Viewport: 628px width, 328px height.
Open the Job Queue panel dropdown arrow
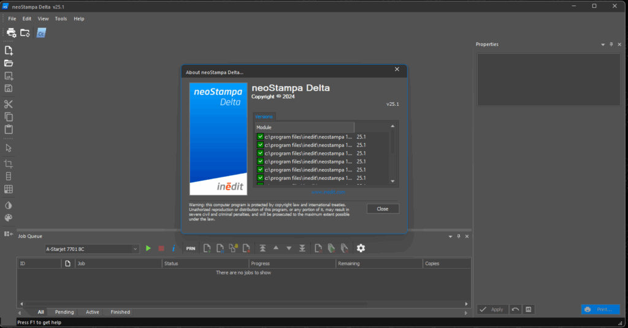[450, 236]
